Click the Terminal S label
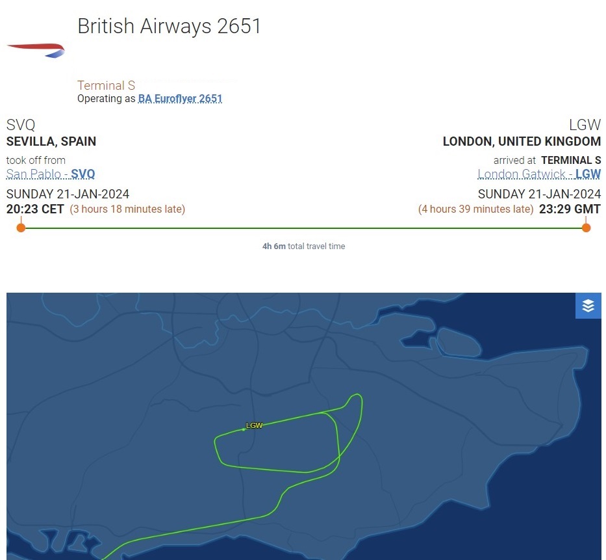 tap(107, 85)
